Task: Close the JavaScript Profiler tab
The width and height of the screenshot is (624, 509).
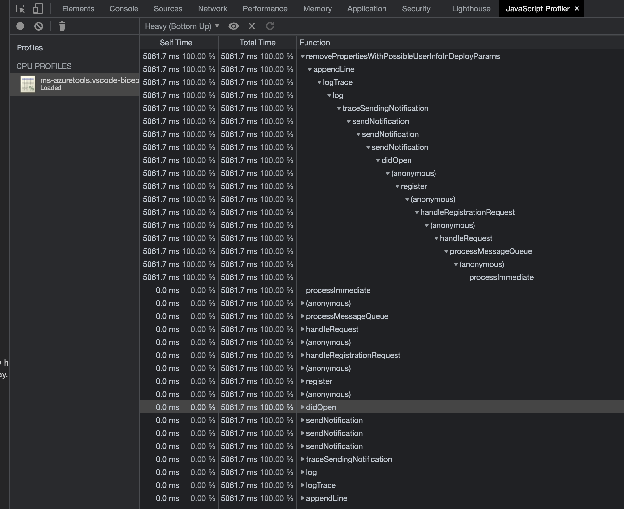Action: [x=577, y=9]
